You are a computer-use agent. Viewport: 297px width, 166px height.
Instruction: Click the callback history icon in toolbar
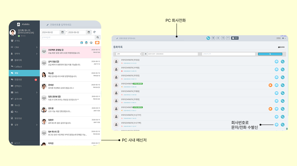[x=223, y=38]
